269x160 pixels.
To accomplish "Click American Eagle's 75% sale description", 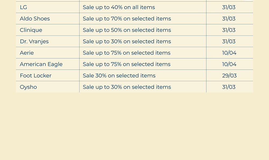I will coord(126,64).
